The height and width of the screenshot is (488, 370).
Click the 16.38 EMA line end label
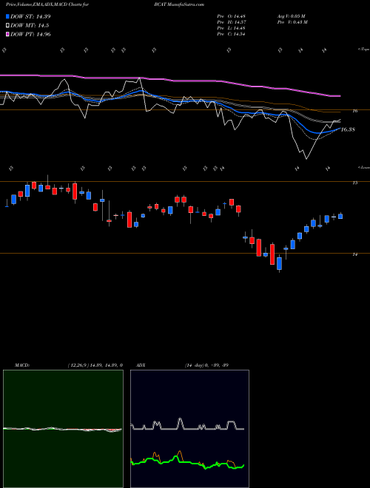tap(348, 129)
